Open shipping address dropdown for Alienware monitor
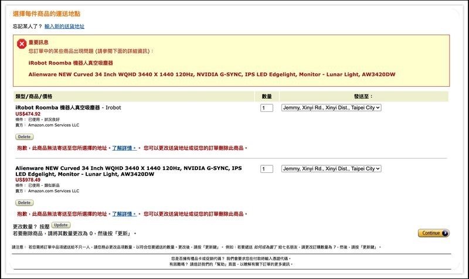 click(331, 169)
